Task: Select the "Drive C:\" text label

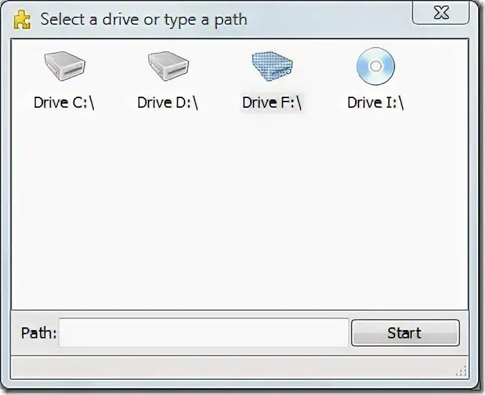Action: pyautogui.click(x=64, y=103)
